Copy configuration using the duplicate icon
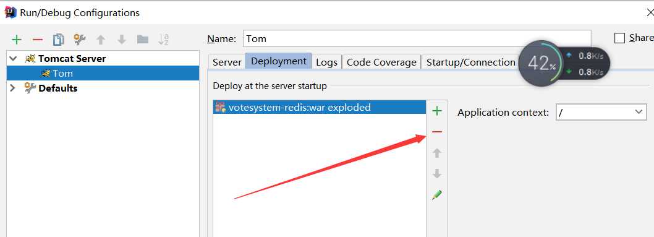The height and width of the screenshot is (237, 654). 58,40
